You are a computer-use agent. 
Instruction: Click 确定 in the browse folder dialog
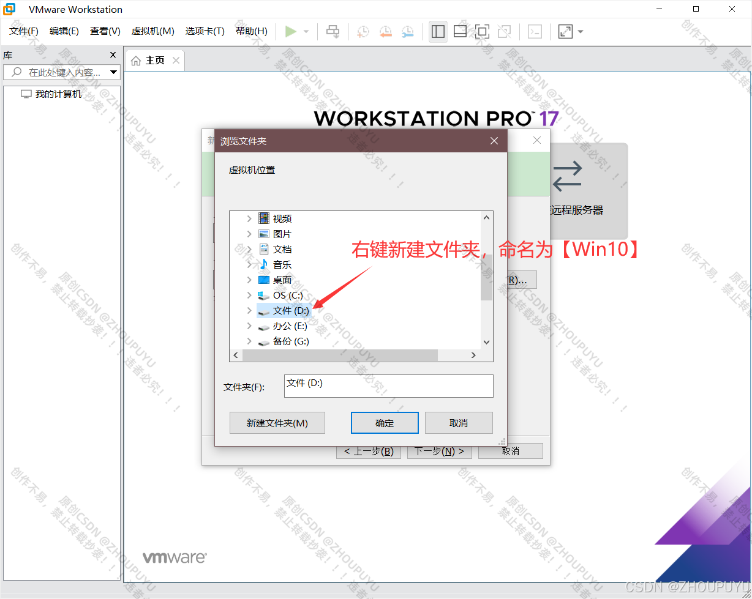385,423
